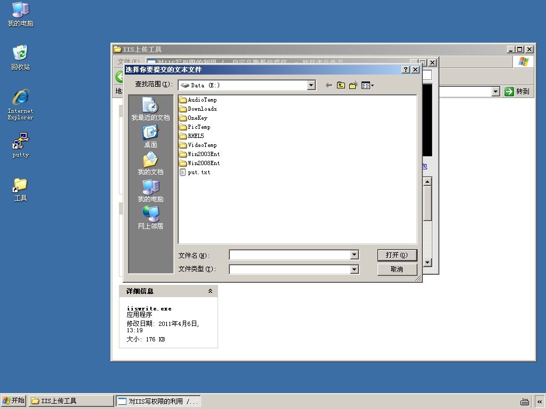The width and height of the screenshot is (546, 409).
Task: Expand the Look in drive dropdown
Action: coord(311,85)
